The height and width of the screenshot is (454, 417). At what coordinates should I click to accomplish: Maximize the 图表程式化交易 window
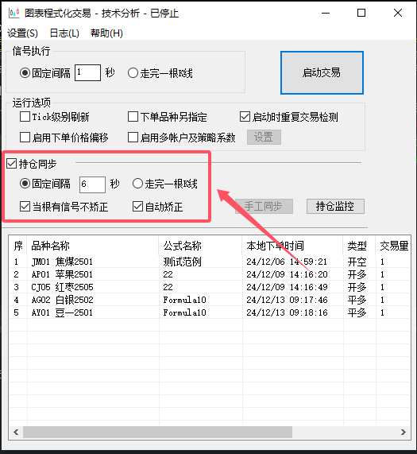click(x=361, y=13)
